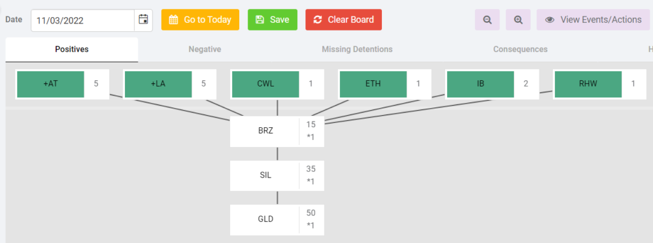Open the Missing Detentions tab
The image size is (653, 243).
tap(357, 50)
